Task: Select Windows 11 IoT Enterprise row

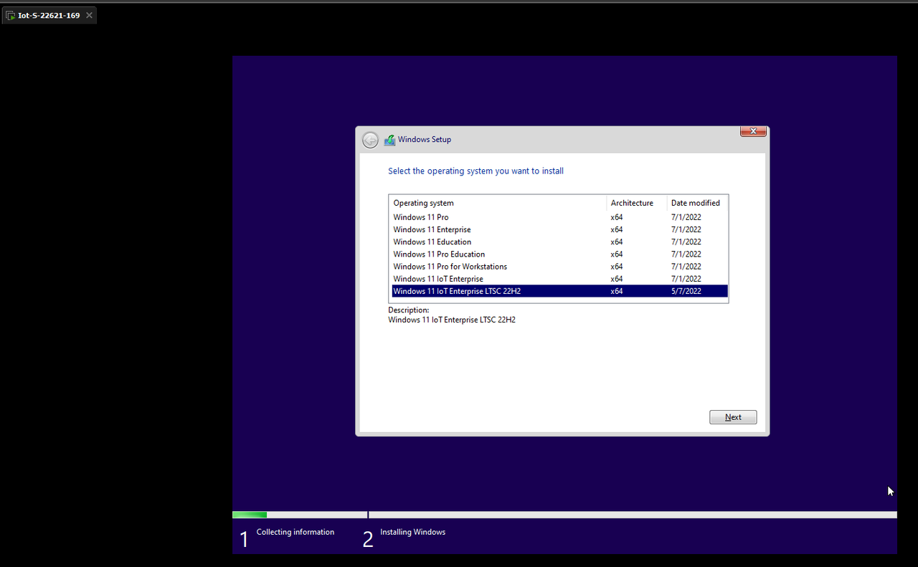Action: [560, 279]
